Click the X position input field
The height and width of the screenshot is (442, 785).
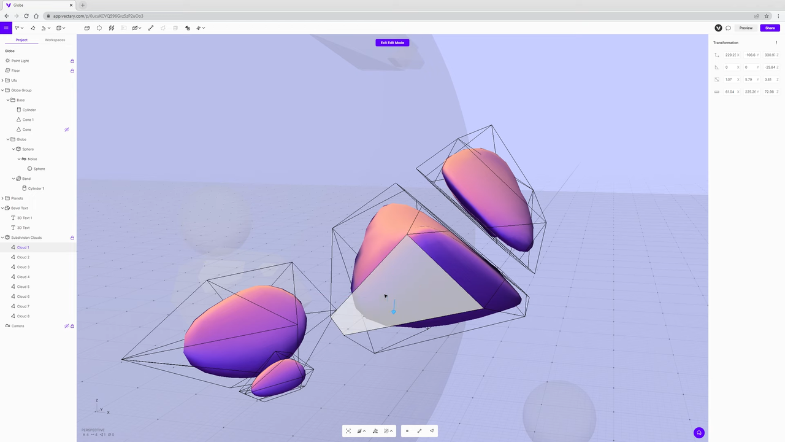(x=730, y=55)
